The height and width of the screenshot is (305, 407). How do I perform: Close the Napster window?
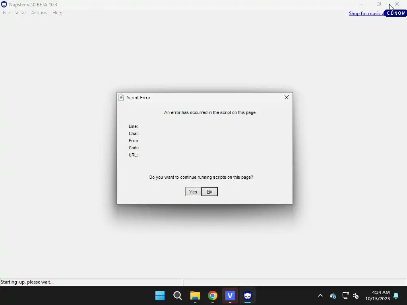(397, 4)
